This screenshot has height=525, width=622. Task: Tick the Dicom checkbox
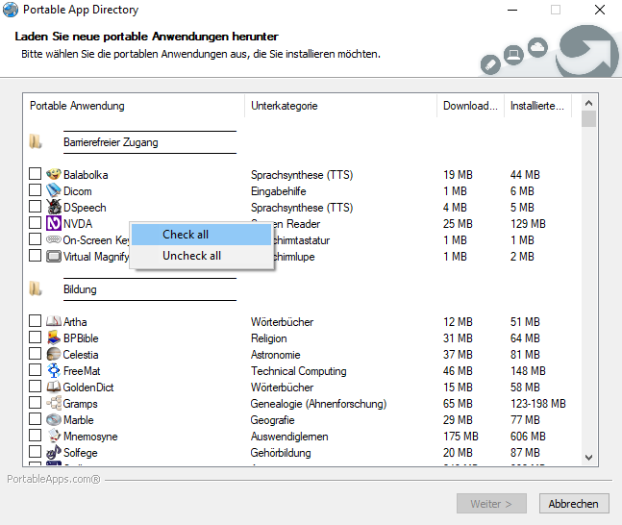pos(35,189)
